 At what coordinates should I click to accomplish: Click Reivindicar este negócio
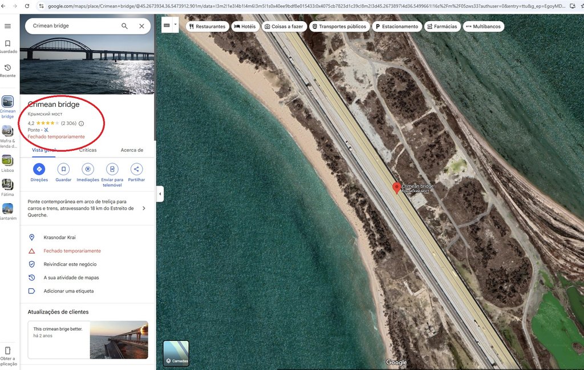pos(87,264)
